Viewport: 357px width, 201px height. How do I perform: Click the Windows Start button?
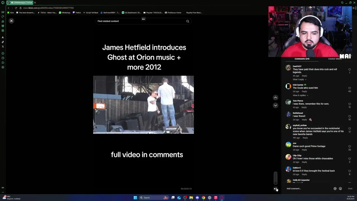pos(135,198)
